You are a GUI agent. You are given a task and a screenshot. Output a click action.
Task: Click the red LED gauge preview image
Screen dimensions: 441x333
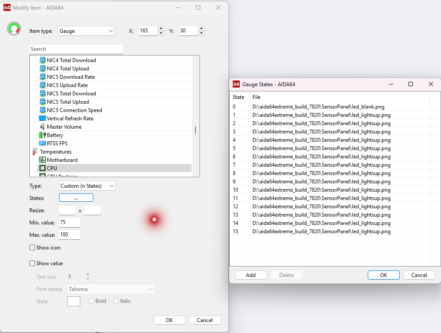coord(154,219)
